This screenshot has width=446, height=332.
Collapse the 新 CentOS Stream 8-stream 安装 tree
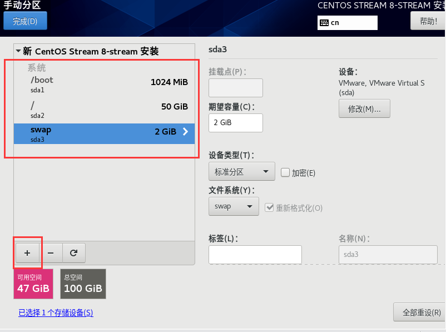tap(18, 51)
